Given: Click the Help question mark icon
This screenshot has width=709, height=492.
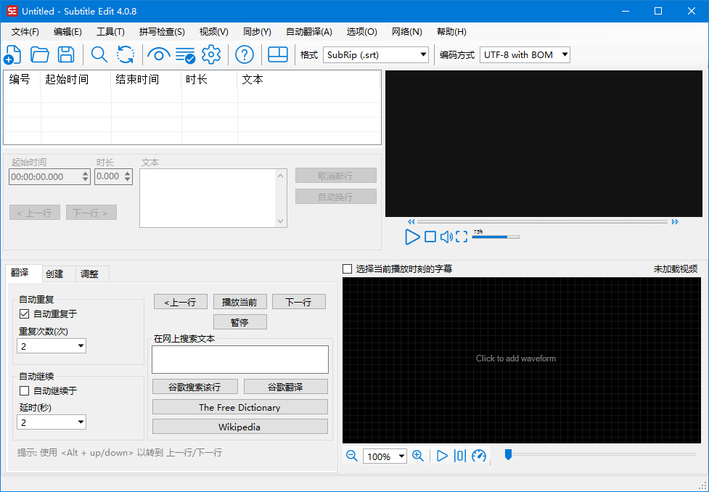Looking at the screenshot, I should [x=245, y=54].
